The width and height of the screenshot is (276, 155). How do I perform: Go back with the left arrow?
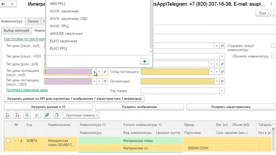click(x=3, y=4)
